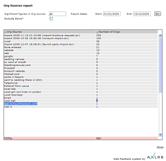The width and height of the screenshot is (166, 161).
Task: Click the TOTAL row label
Action: [x=8, y=138]
